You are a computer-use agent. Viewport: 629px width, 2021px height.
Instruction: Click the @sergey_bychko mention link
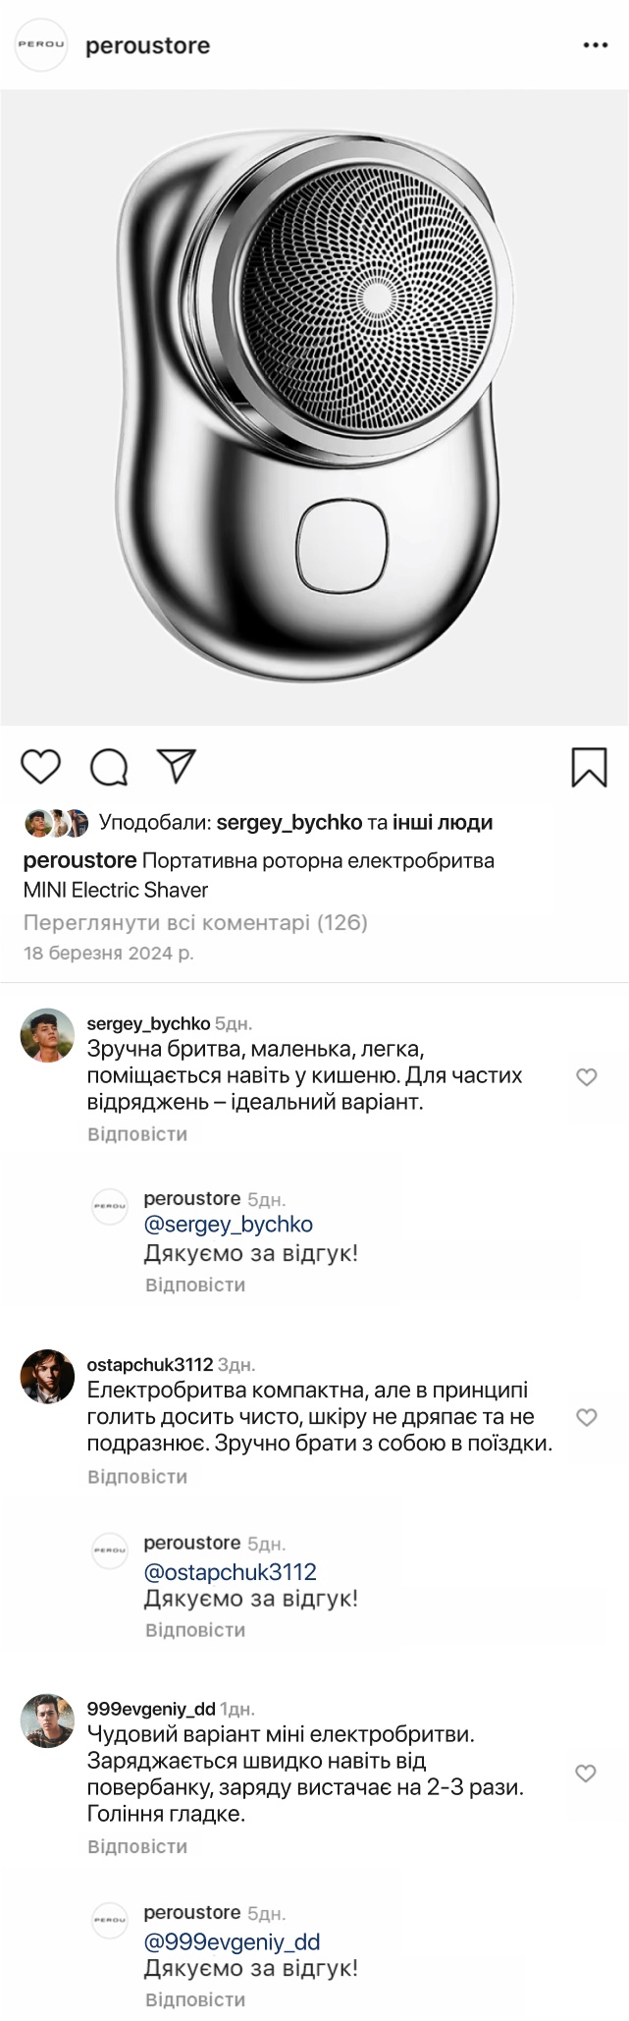coord(229,1225)
